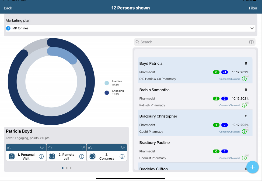Tap thumbs down on Remote call card
Viewport: 262px width, 181px height.
[x=83, y=148]
